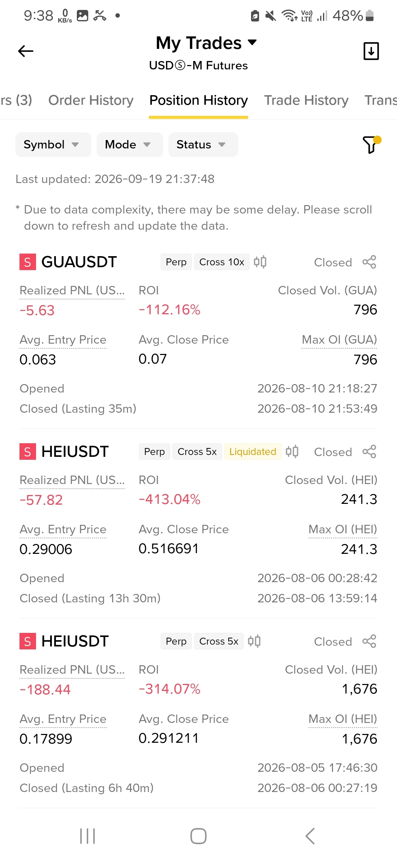Share the HEIUSDT position with -188.44 PNL
The width and height of the screenshot is (397, 860).
[x=369, y=641]
